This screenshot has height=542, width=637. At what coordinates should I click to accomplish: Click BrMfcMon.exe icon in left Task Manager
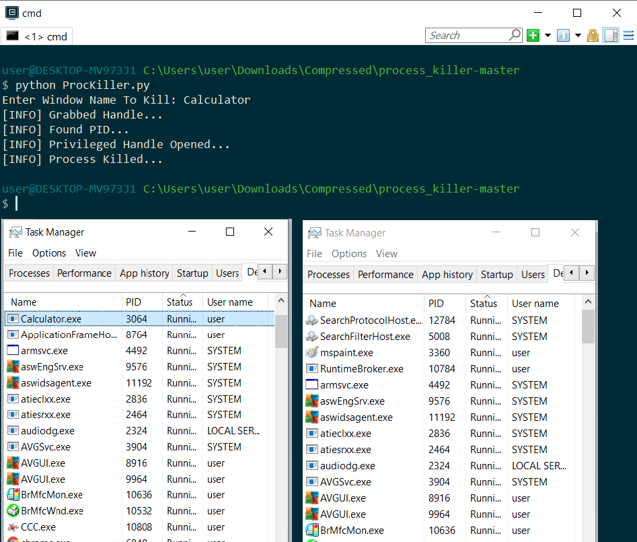tap(13, 494)
